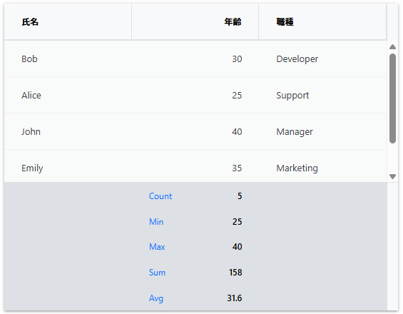Sort by the 氏名 column header
403x314 pixels.
68,22
